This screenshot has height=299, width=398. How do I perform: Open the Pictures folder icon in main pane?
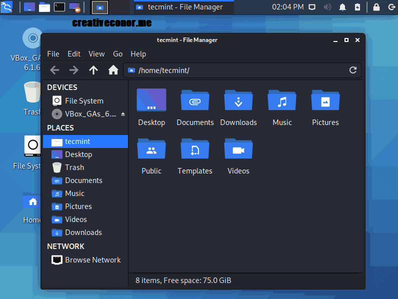325,100
